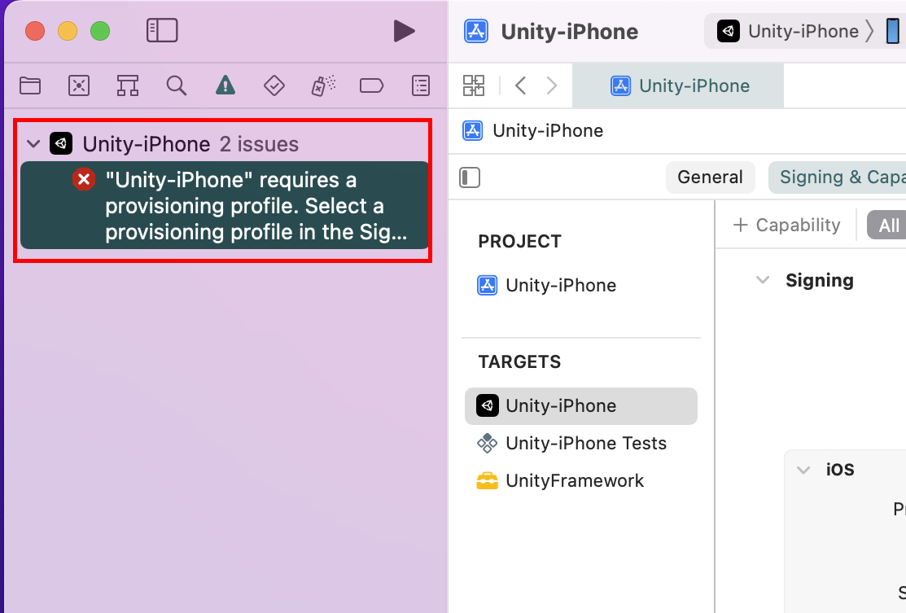The width and height of the screenshot is (906, 613).
Task: Open the Symbol navigator hierarchy icon
Action: tap(127, 86)
